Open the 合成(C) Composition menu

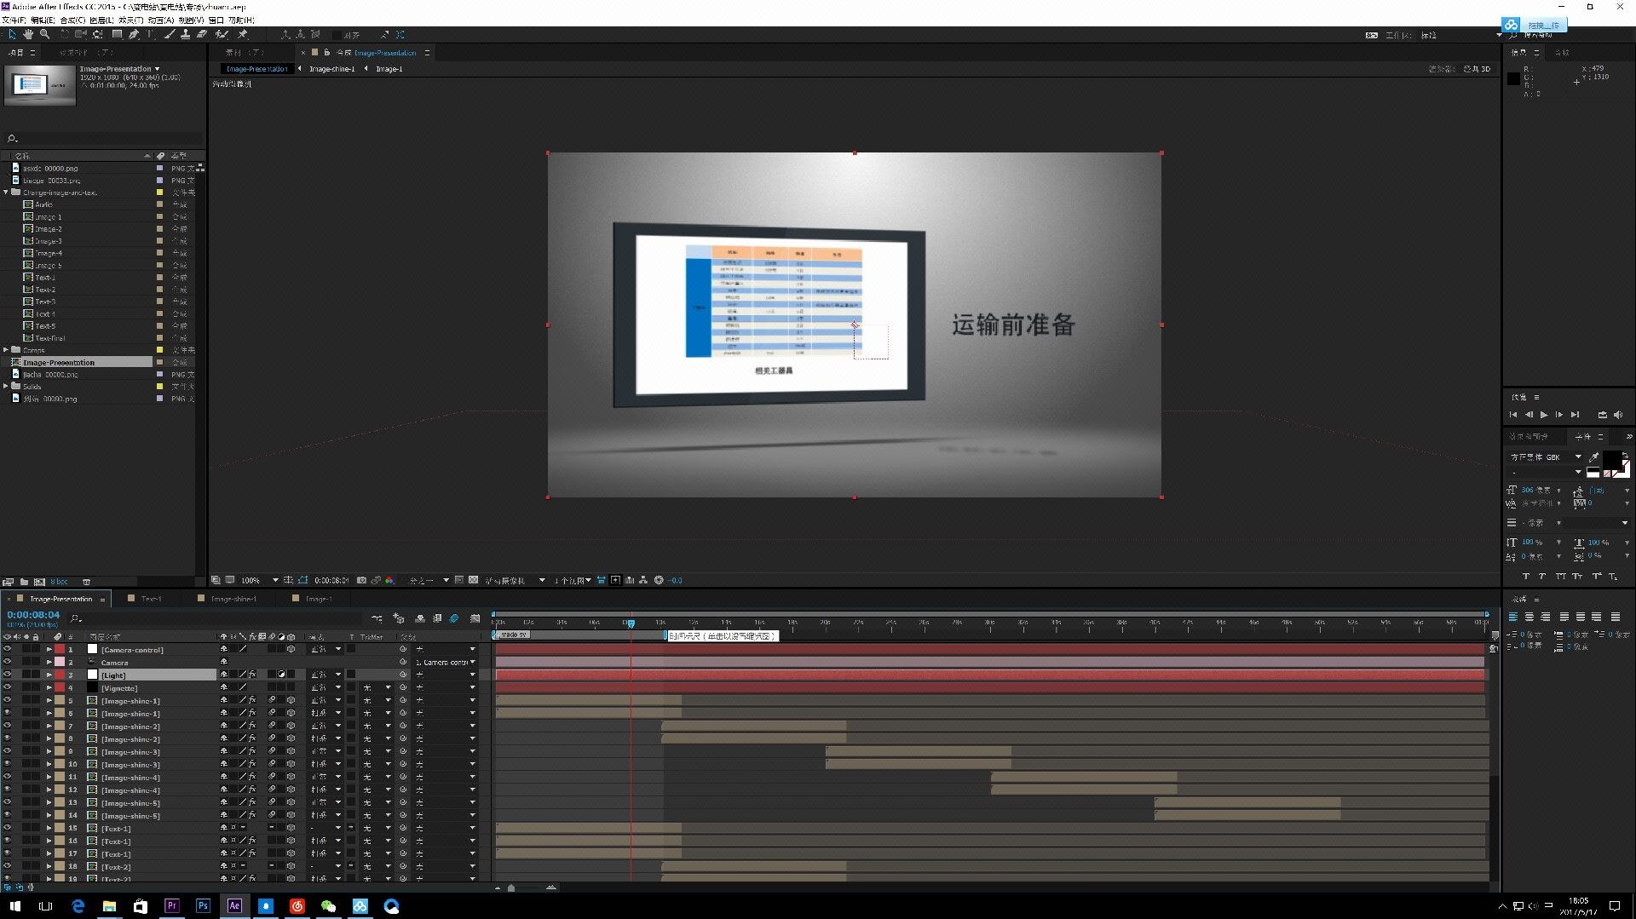pyautogui.click(x=72, y=20)
